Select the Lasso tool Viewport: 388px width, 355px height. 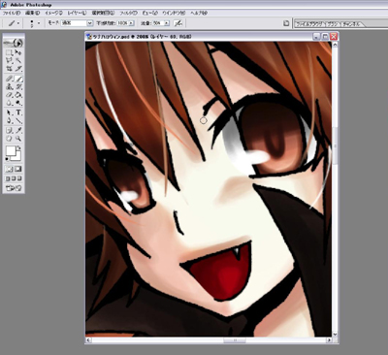[9, 60]
